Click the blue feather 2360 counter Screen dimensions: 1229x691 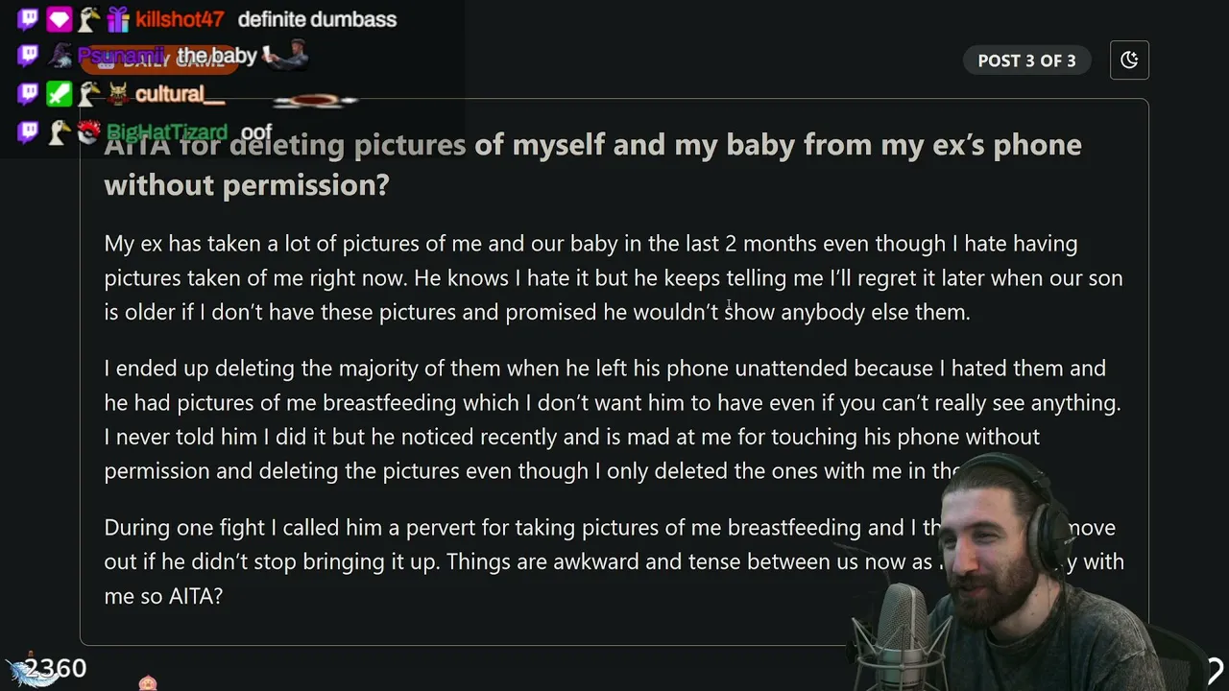click(x=46, y=669)
